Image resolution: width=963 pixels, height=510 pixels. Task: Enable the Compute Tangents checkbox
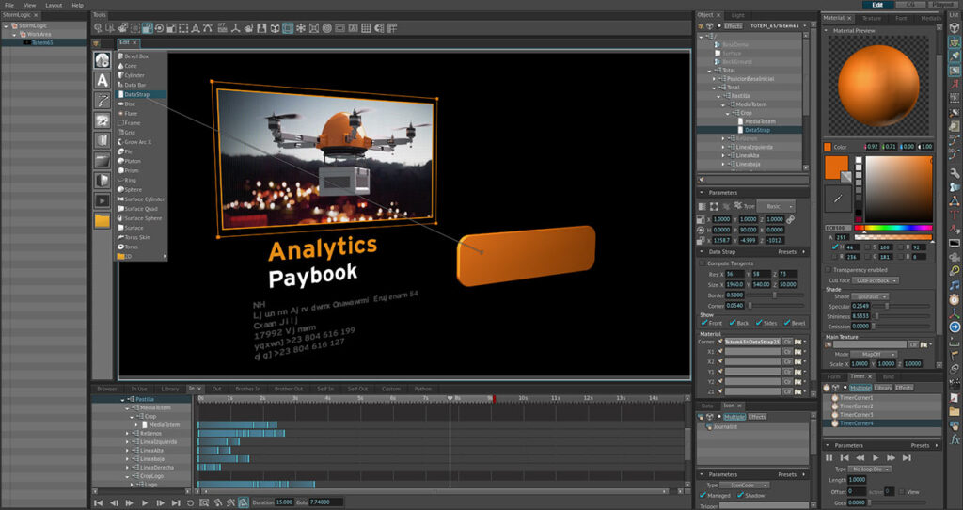703,263
